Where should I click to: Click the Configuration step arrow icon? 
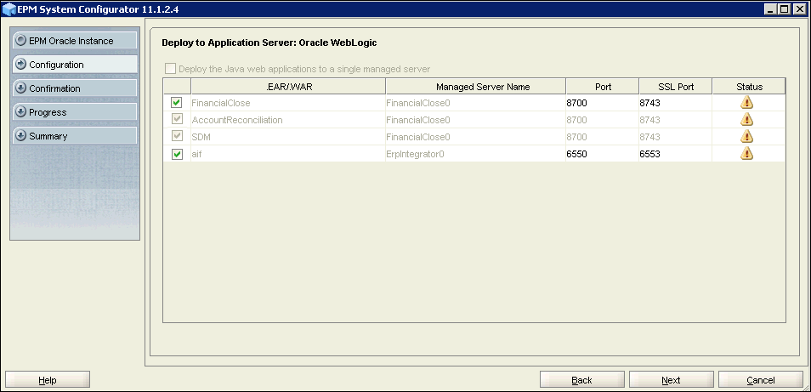pyautogui.click(x=20, y=64)
